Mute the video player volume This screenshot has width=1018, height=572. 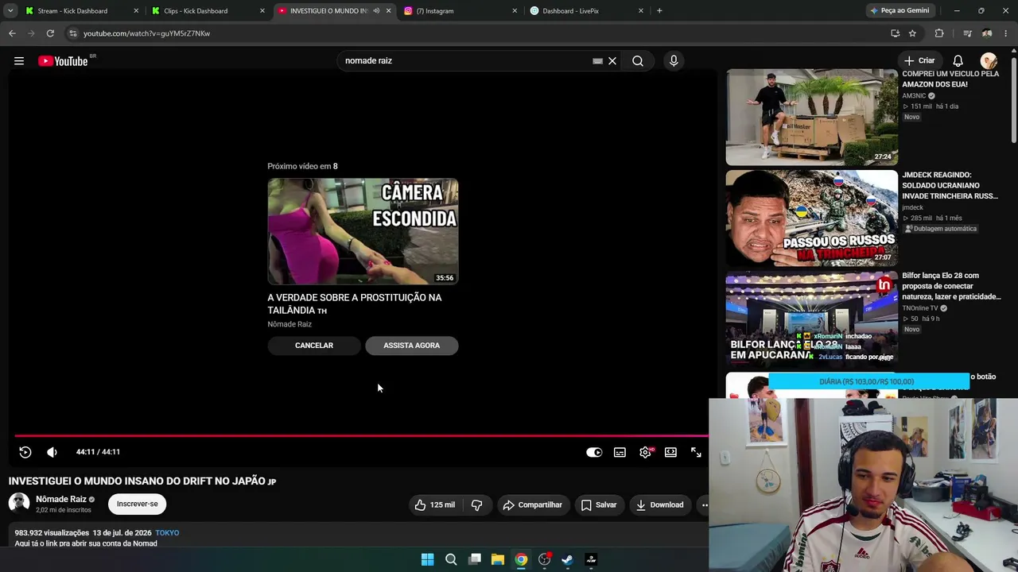click(x=52, y=452)
